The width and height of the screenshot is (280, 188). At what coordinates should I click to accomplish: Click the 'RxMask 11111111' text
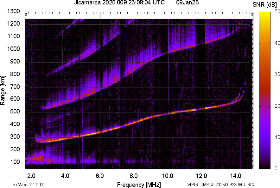coord(29,185)
